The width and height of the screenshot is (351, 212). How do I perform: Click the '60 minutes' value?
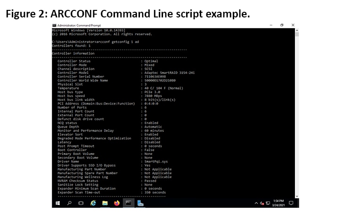pyautogui.click(x=154, y=130)
